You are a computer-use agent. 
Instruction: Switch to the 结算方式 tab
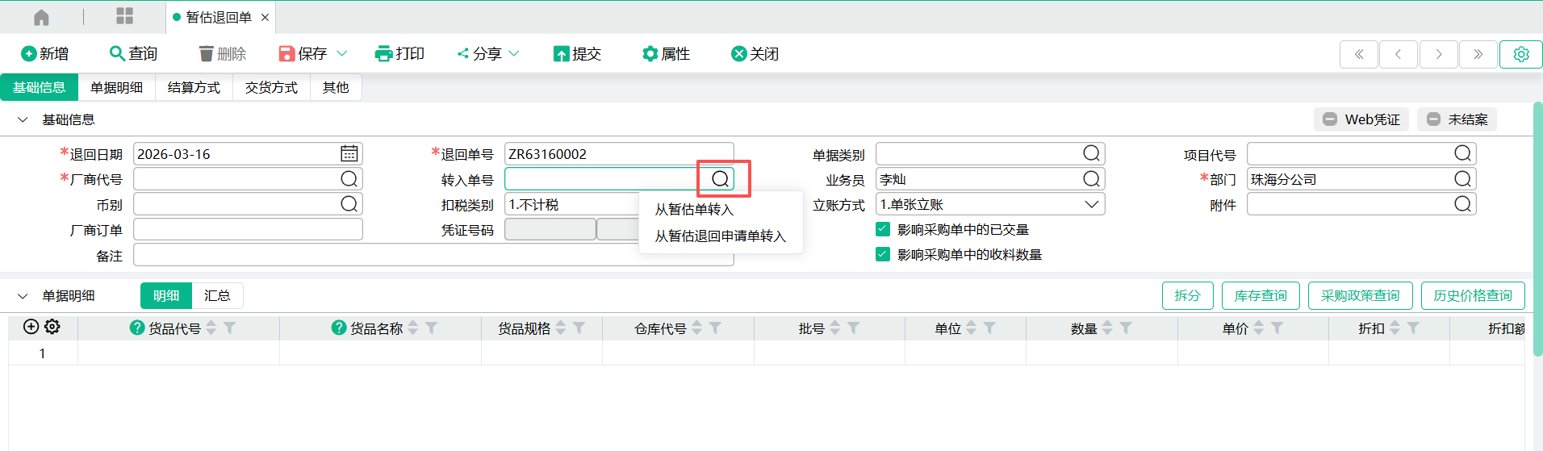coord(194,88)
